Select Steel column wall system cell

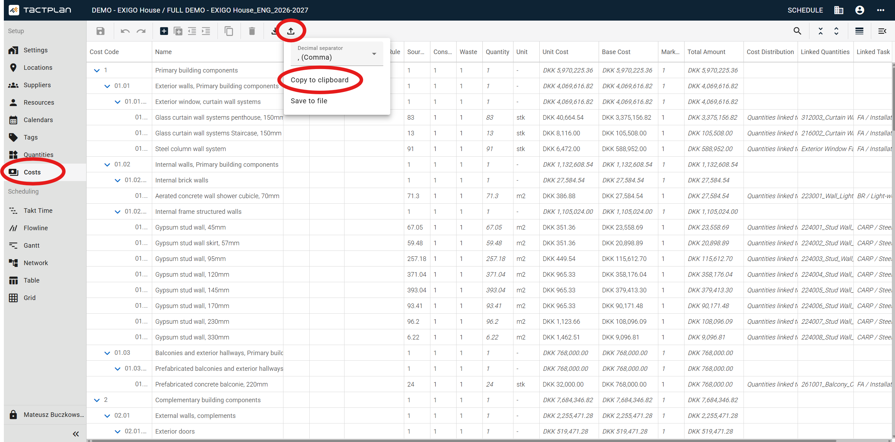(217, 149)
